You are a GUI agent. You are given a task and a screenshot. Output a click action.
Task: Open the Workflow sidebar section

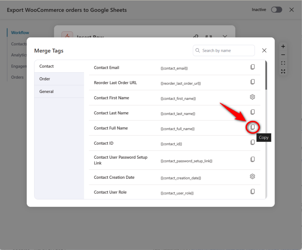pyautogui.click(x=20, y=33)
